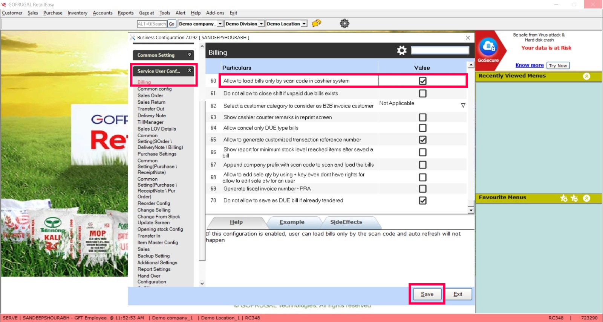Image resolution: width=603 pixels, height=322 pixels.
Task: Switch to the SideEffects tab
Action: (346, 222)
